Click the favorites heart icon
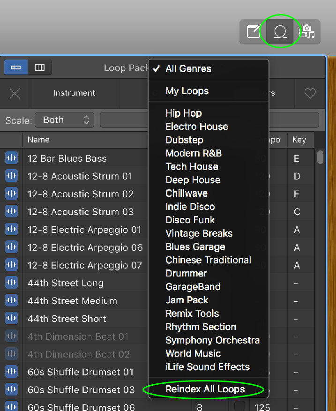Viewport: 336px width, 411px height. click(x=310, y=93)
